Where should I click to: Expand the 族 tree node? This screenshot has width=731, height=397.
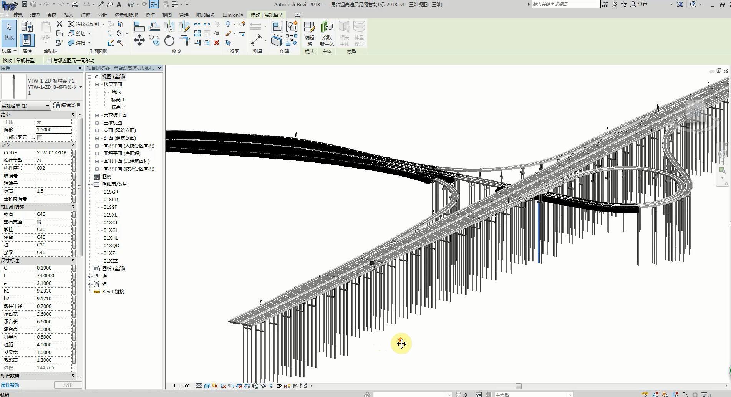tap(90, 276)
